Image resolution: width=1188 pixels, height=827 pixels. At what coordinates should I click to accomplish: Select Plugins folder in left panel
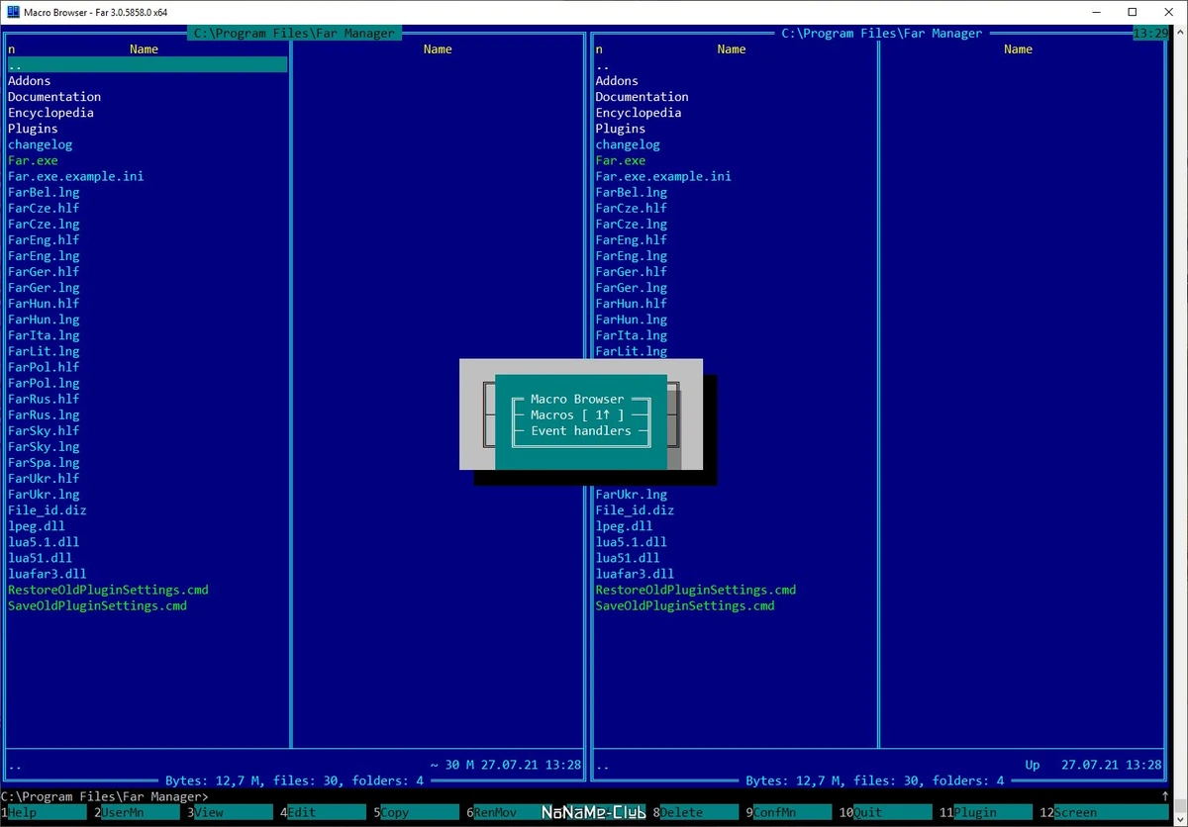click(34, 129)
